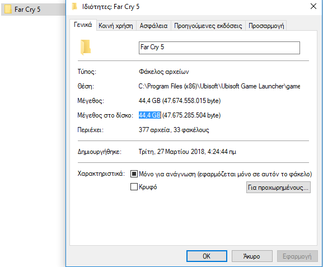Switch to the Προσαρμογή tab
This screenshot has height=267, width=323.
coord(266,26)
